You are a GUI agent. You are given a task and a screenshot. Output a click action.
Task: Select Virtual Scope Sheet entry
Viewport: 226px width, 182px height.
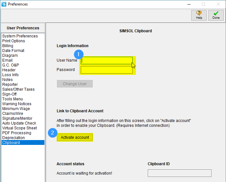pyautogui.click(x=23, y=128)
